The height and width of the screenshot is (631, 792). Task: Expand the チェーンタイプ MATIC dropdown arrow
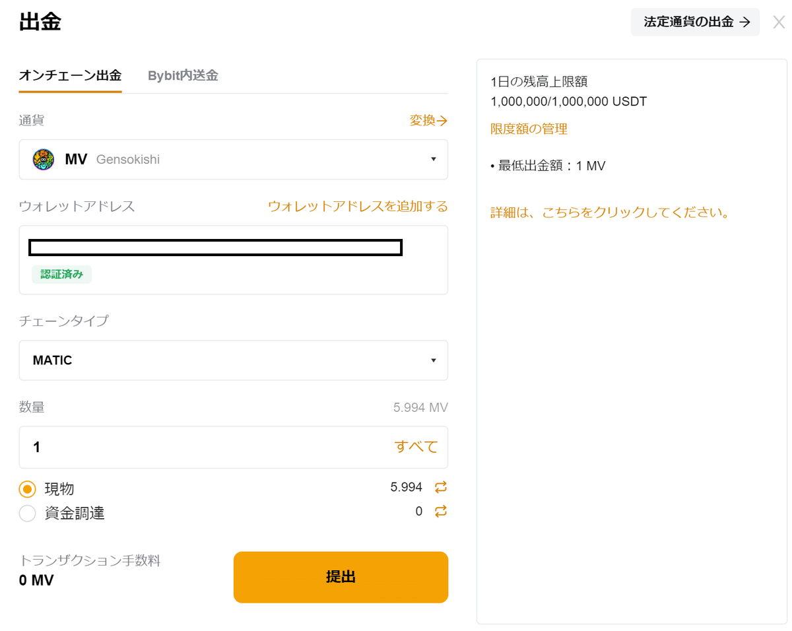[x=434, y=360]
